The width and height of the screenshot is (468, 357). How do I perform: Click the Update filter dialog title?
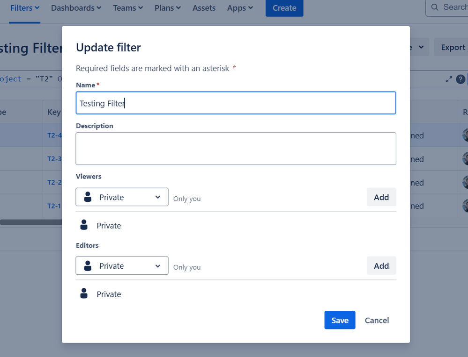coord(108,48)
